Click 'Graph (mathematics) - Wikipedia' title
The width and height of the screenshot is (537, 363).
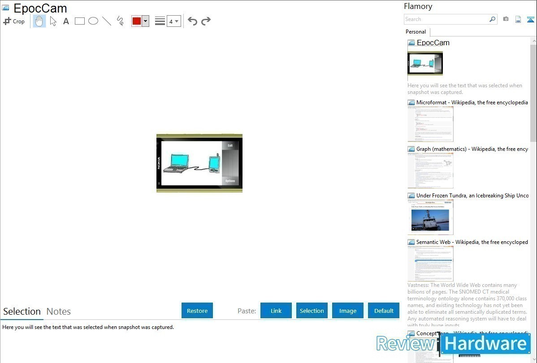pos(472,149)
